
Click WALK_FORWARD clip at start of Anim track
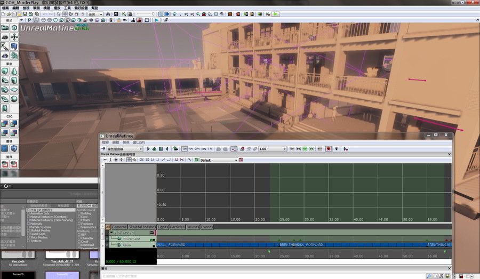tap(171, 245)
